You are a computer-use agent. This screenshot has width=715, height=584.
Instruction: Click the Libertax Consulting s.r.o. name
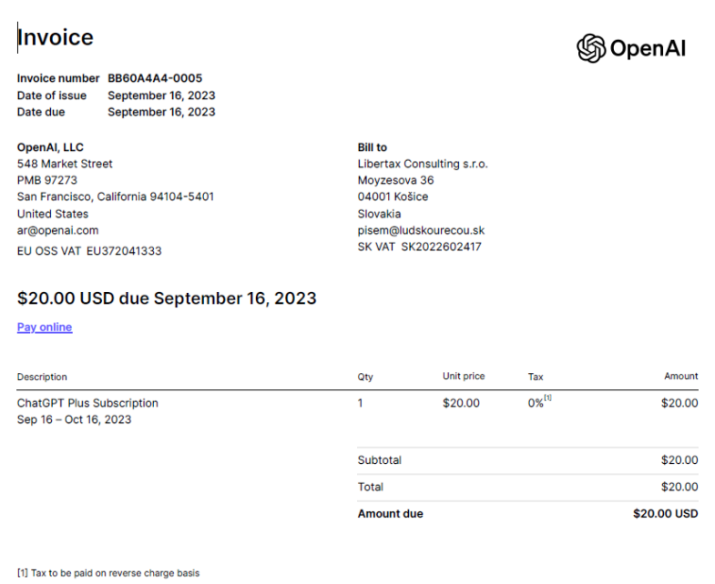(423, 164)
